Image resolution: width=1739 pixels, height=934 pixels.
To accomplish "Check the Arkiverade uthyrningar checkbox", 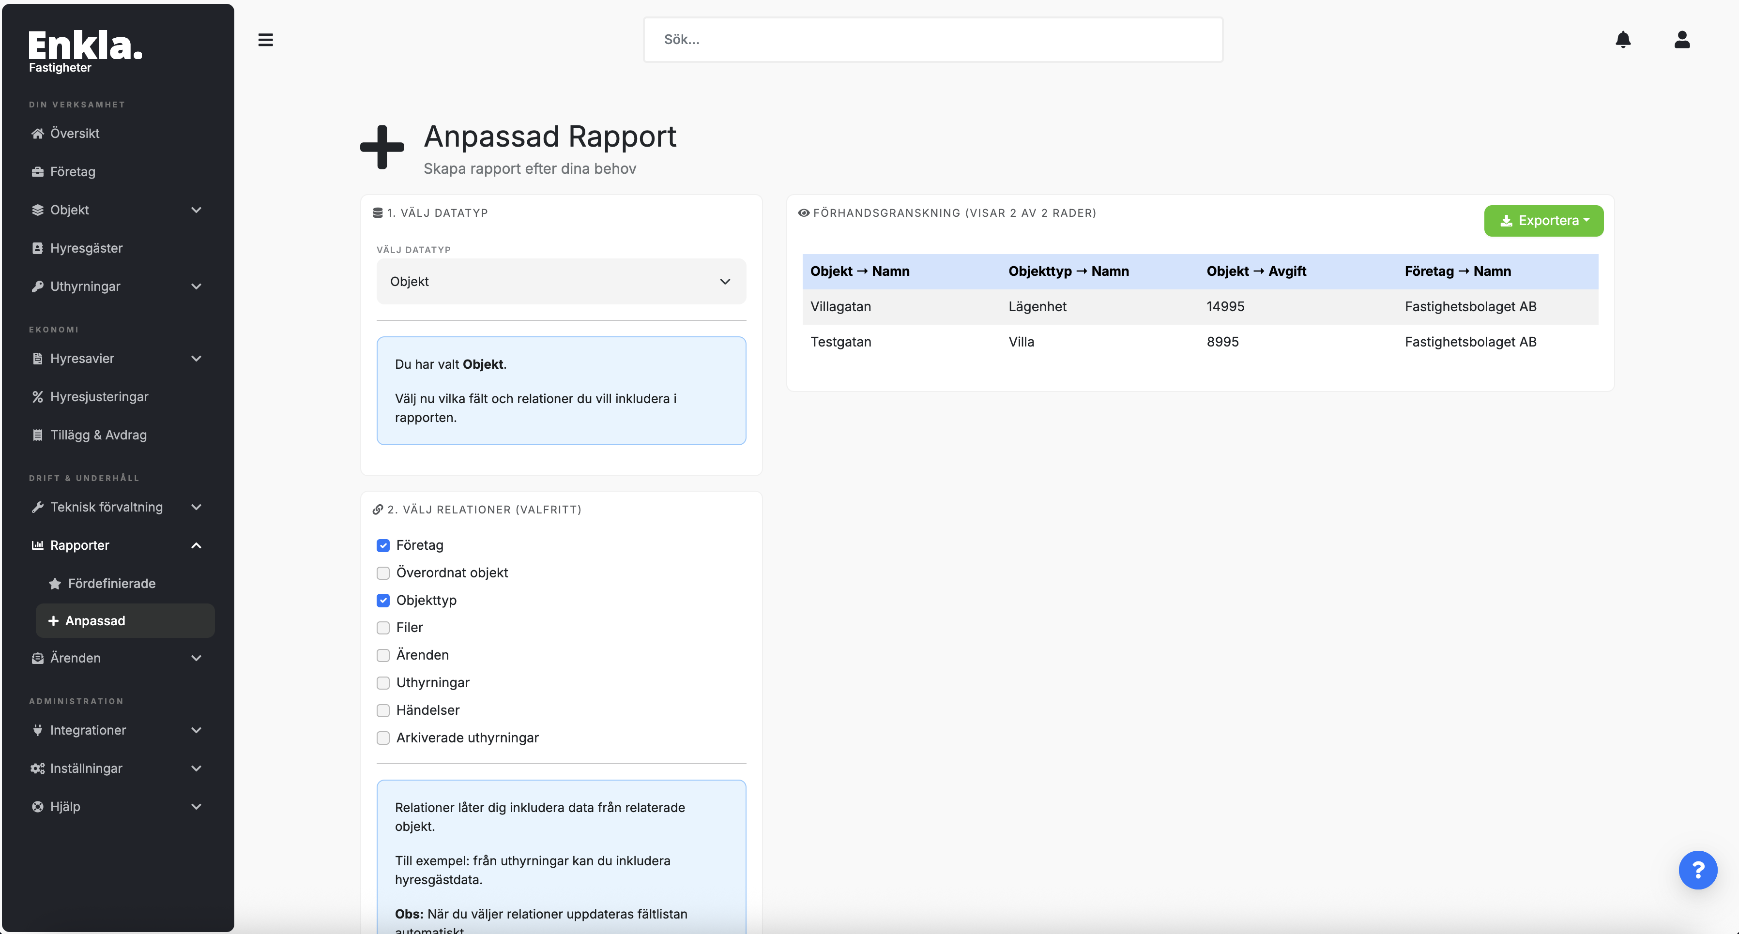I will [x=383, y=738].
